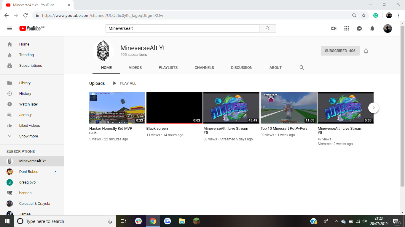Open Subscriptions in the sidebar
Viewport: 405px width, 227px height.
32,66
